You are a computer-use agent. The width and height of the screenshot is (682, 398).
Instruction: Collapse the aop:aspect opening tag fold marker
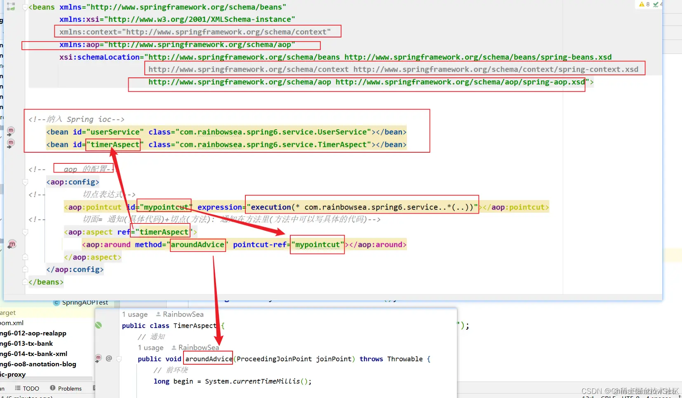pos(25,232)
